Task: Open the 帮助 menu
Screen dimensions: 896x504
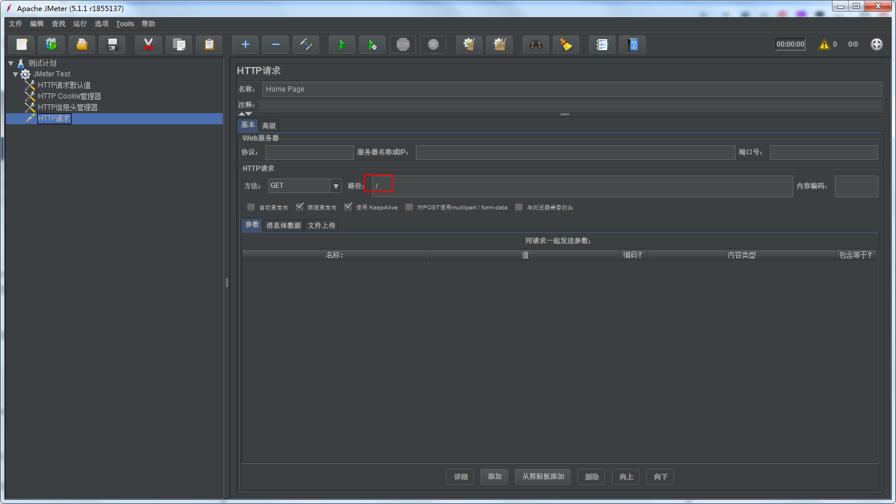Action: point(148,24)
